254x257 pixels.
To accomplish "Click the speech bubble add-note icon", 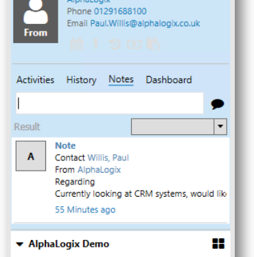I will click(x=217, y=104).
